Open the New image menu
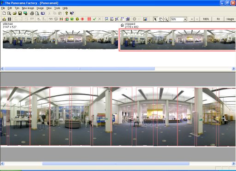Viewport: 236px width, 171px height. 28,8
